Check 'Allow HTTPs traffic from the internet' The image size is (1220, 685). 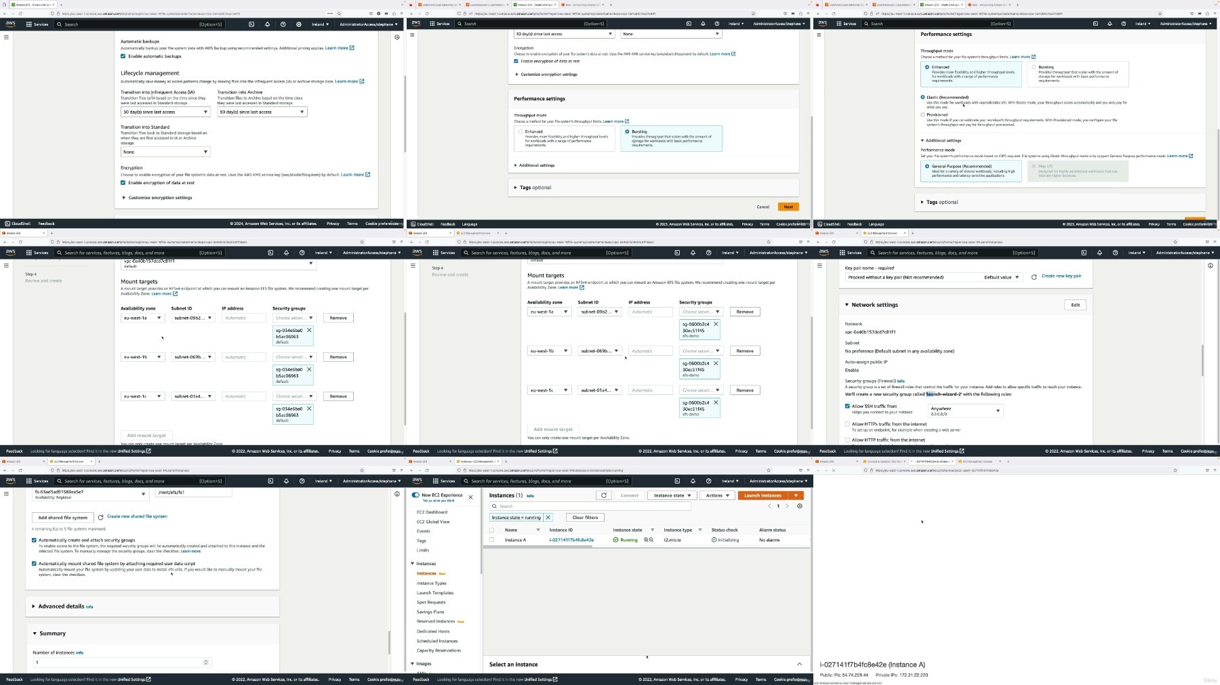point(847,424)
